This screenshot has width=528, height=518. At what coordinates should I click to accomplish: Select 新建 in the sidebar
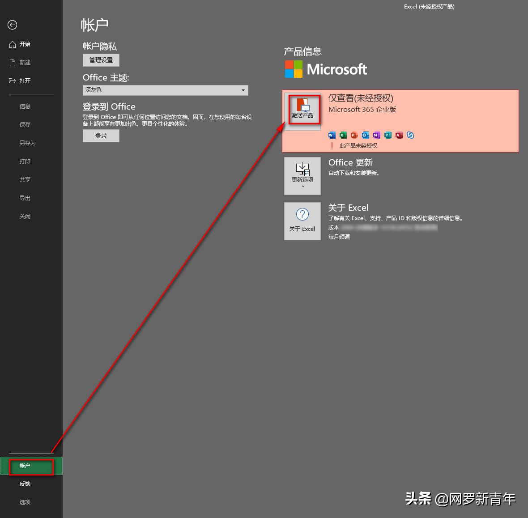click(x=25, y=62)
